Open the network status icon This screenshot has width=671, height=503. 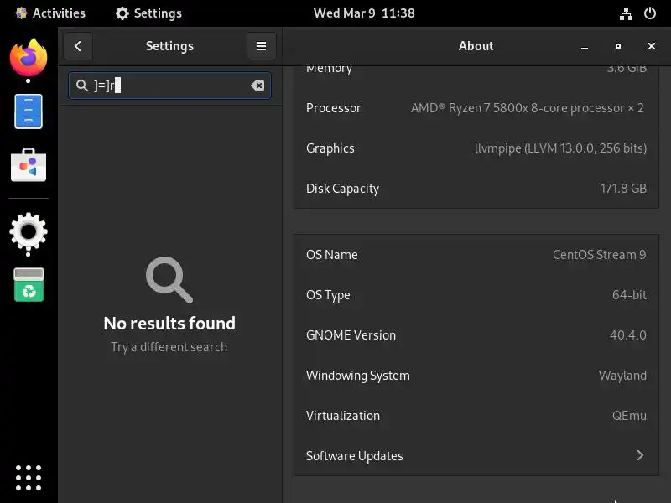626,13
